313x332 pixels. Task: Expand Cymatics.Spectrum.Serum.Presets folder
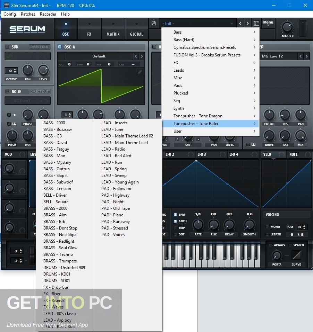pos(211,47)
